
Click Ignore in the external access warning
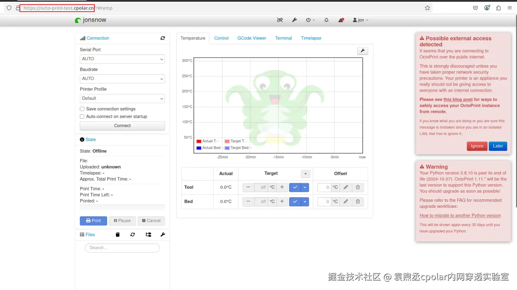(477, 146)
